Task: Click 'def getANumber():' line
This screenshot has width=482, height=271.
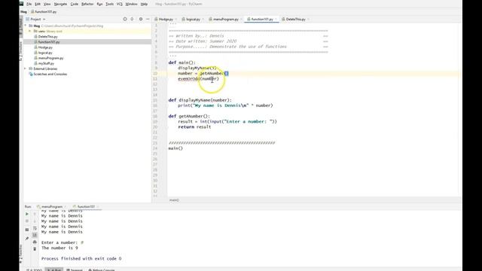Action: [189, 116]
